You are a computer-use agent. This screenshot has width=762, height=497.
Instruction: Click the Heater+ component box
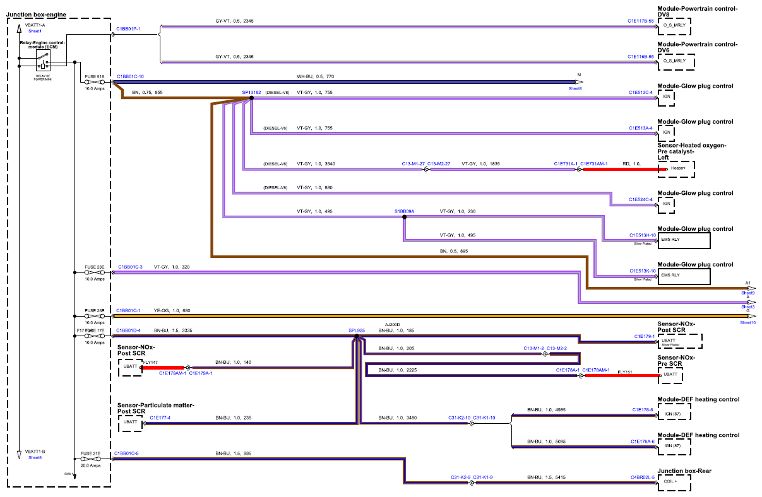(x=676, y=169)
